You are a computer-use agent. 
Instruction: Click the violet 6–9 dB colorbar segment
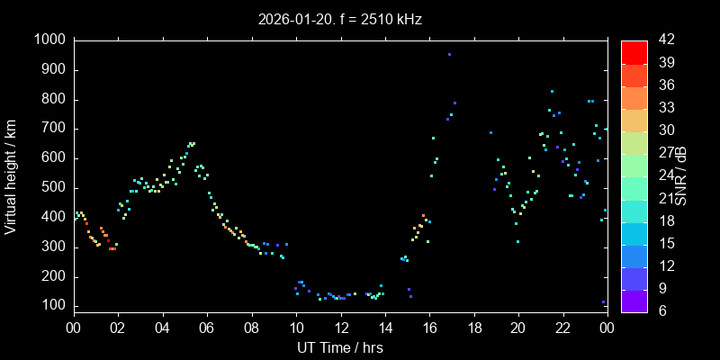634,300
